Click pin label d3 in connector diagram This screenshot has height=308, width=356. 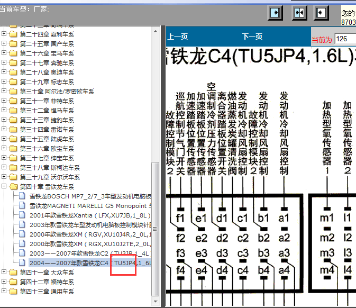pyautogui.click(x=222, y=253)
